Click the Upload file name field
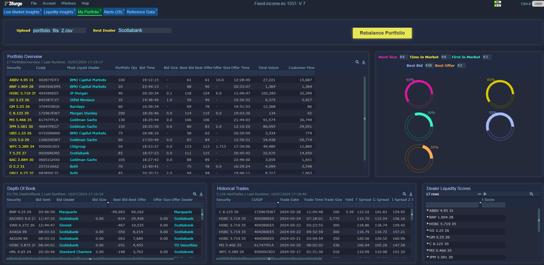544x265 pixels. [59, 30]
